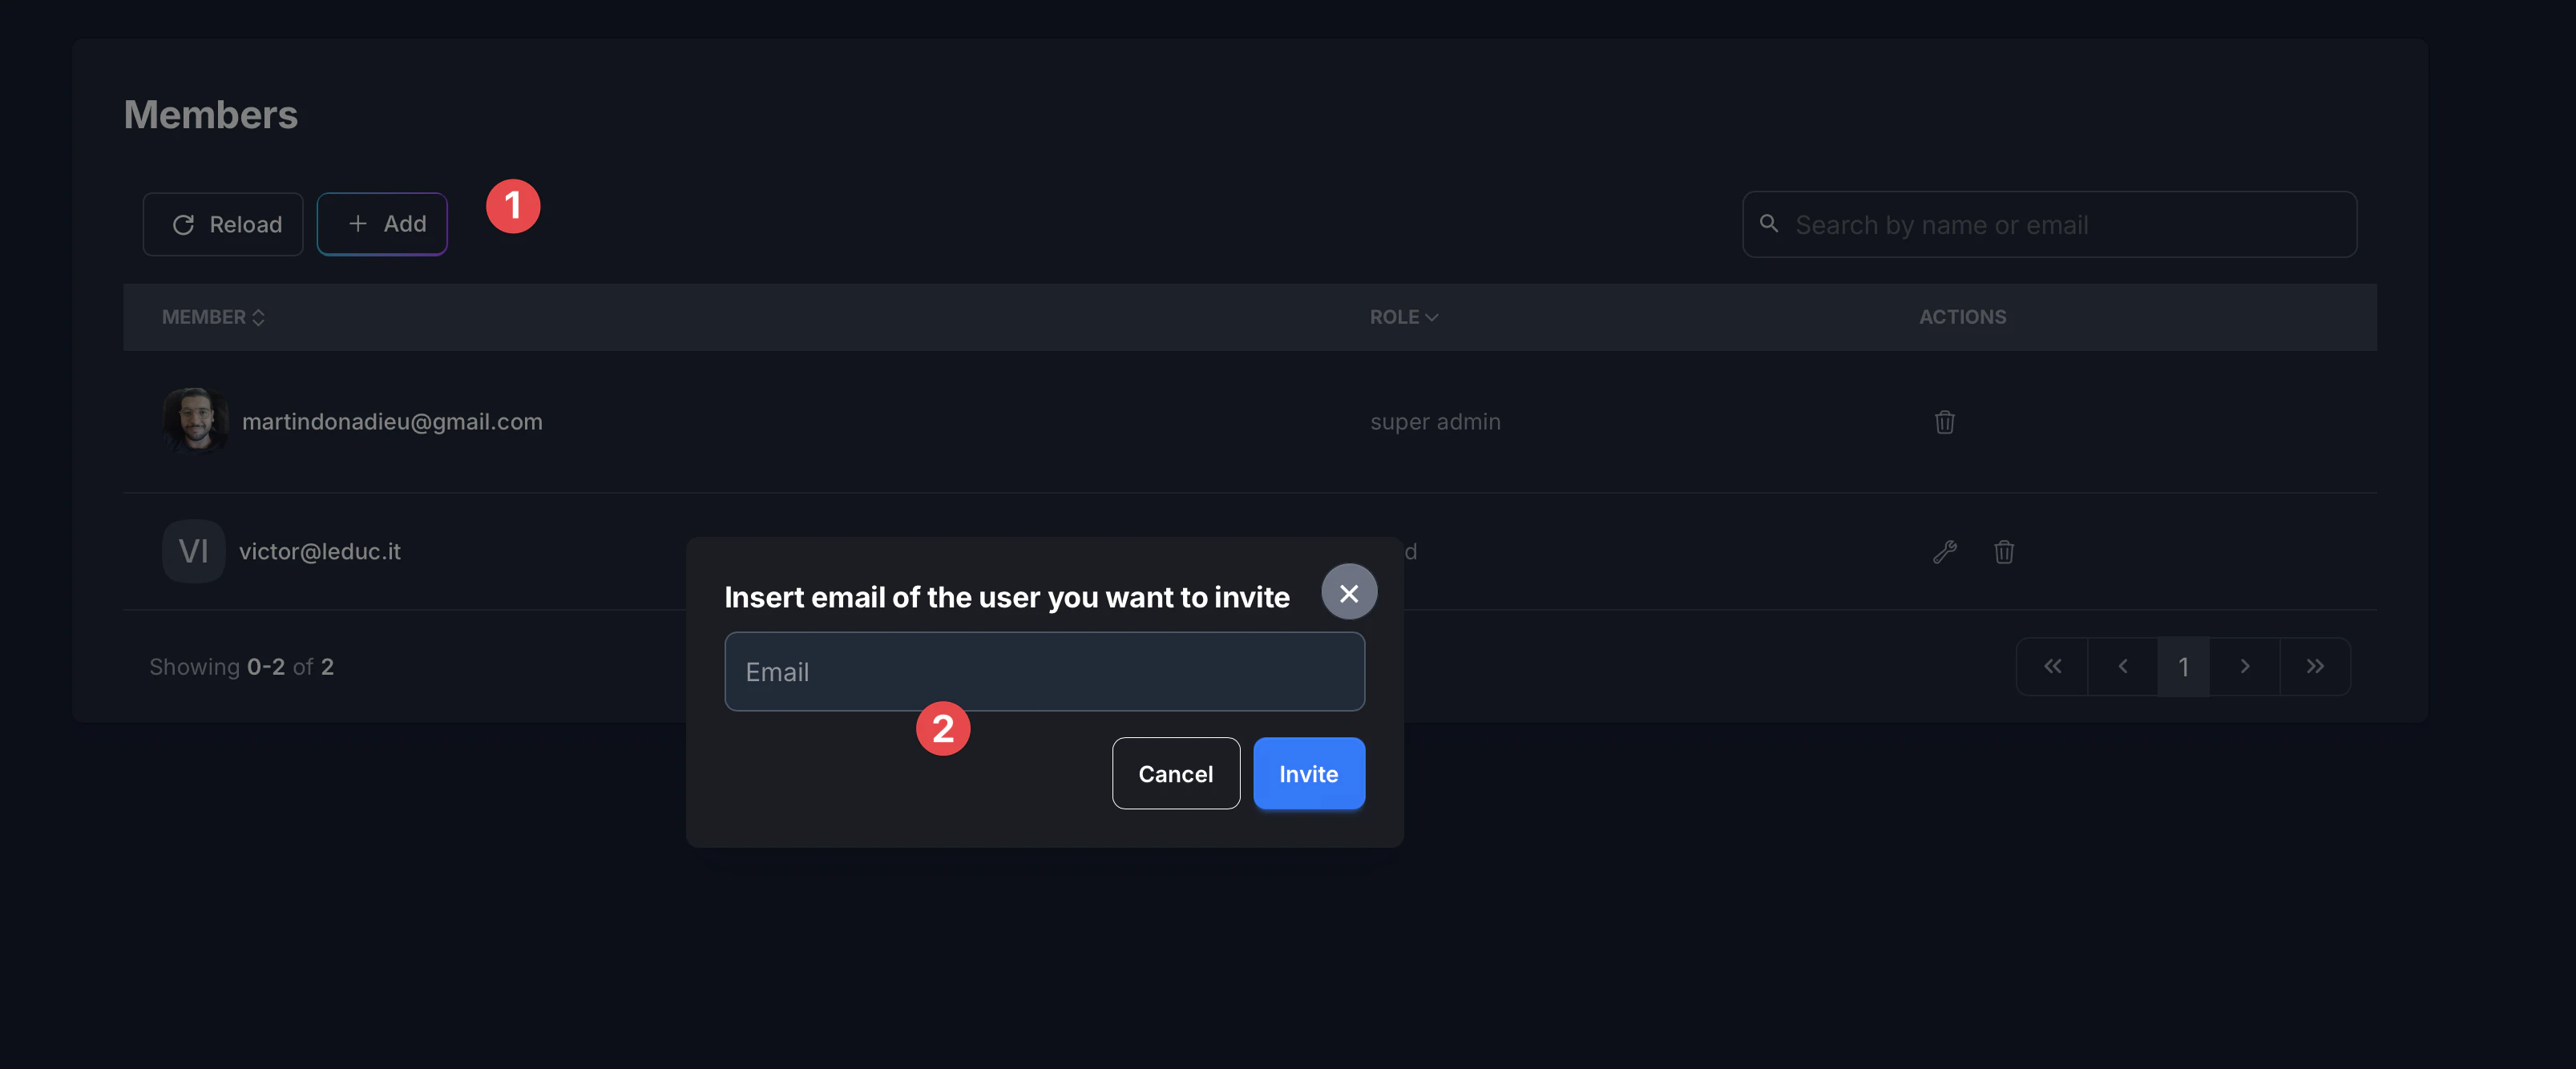Go to previous page arrow

pyautogui.click(x=2122, y=666)
